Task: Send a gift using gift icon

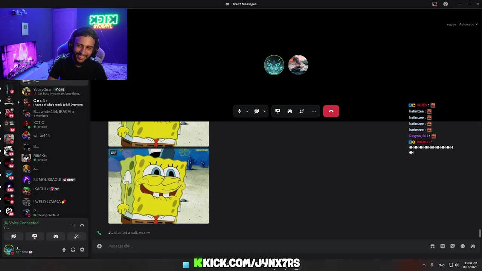Action: 432,246
